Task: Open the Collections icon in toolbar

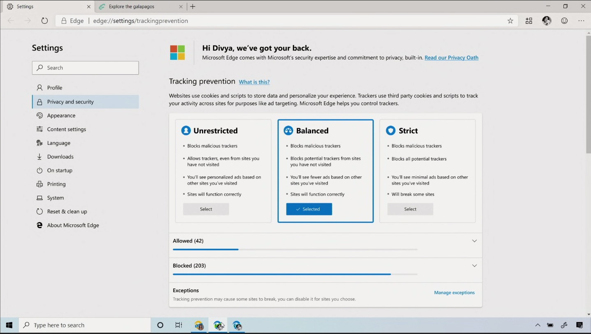Action: [x=529, y=21]
